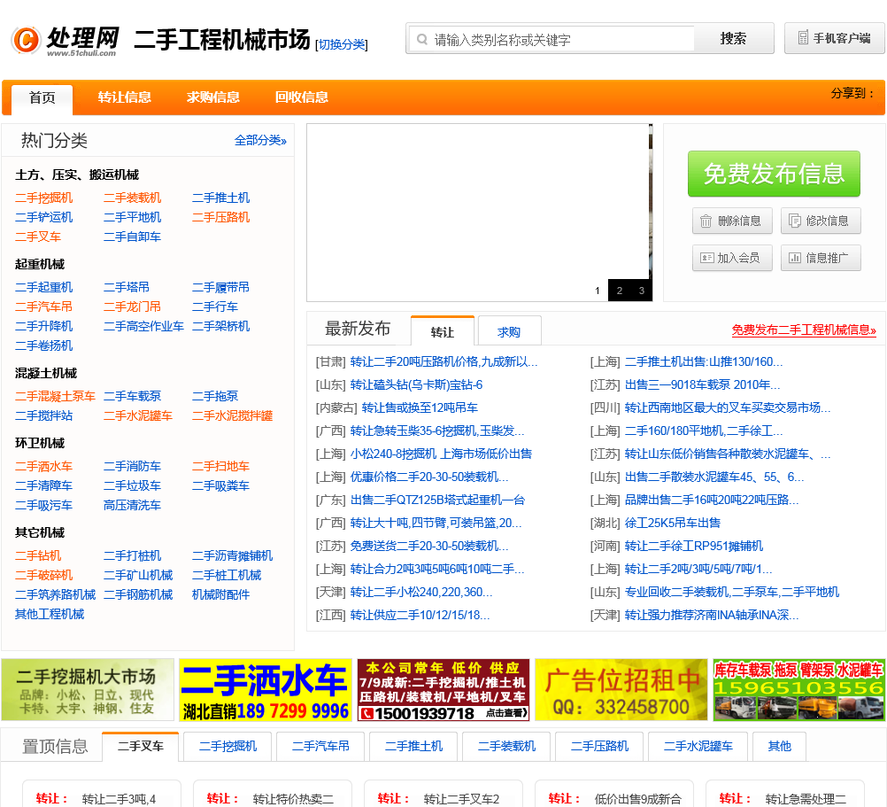Open category 二手高空作业车
The image size is (887, 807).
(143, 326)
